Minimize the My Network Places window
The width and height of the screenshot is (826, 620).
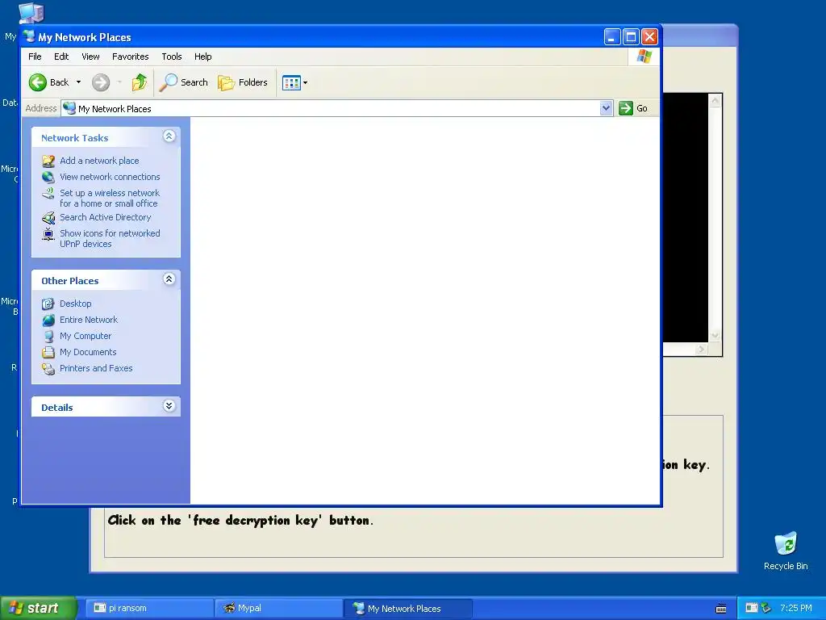coord(611,37)
